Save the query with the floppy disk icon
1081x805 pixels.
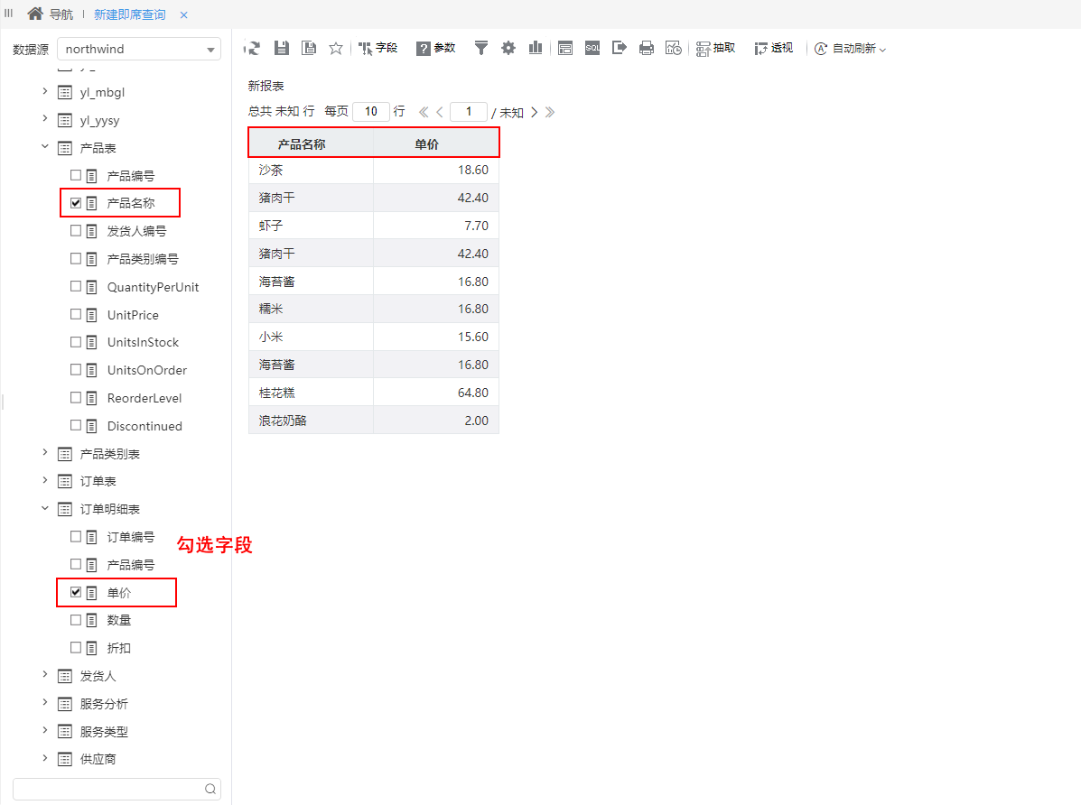pyautogui.click(x=281, y=48)
